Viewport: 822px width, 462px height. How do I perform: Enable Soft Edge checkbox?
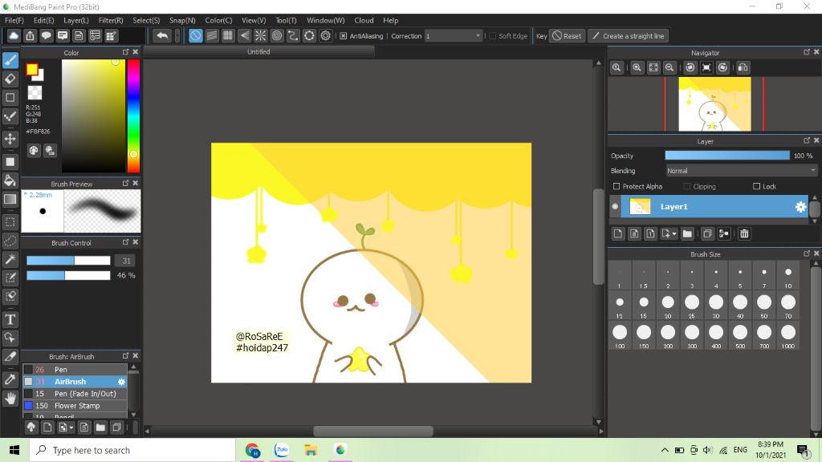pos(492,36)
